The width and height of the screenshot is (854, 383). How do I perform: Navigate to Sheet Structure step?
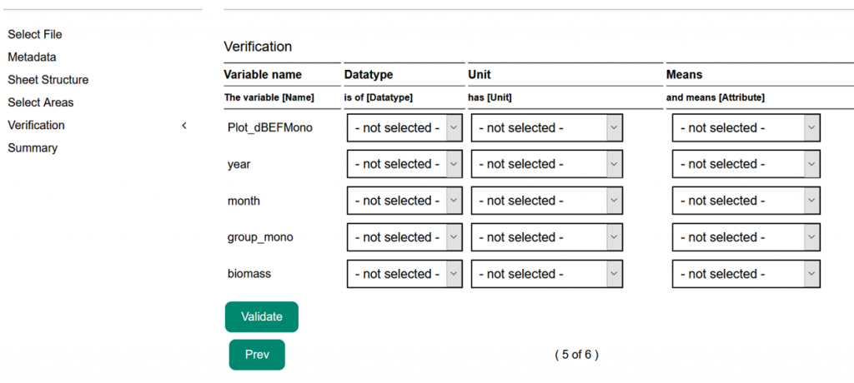[x=48, y=80]
